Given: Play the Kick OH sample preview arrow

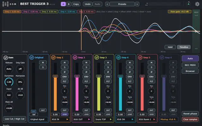Looking at the screenshot, I should coord(133,119).
